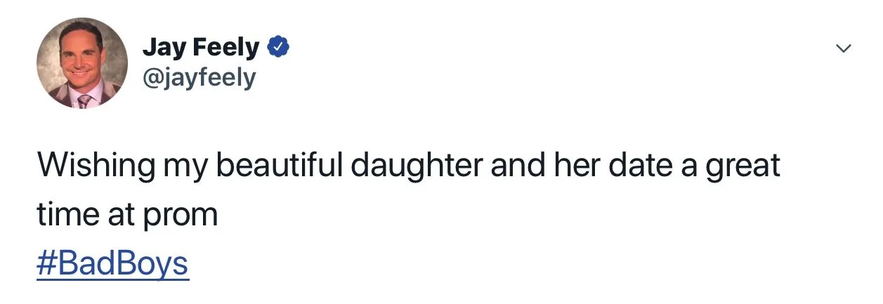Click the surname "Feely" in the header
This screenshot has height=304, width=883.
pyautogui.click(x=223, y=48)
